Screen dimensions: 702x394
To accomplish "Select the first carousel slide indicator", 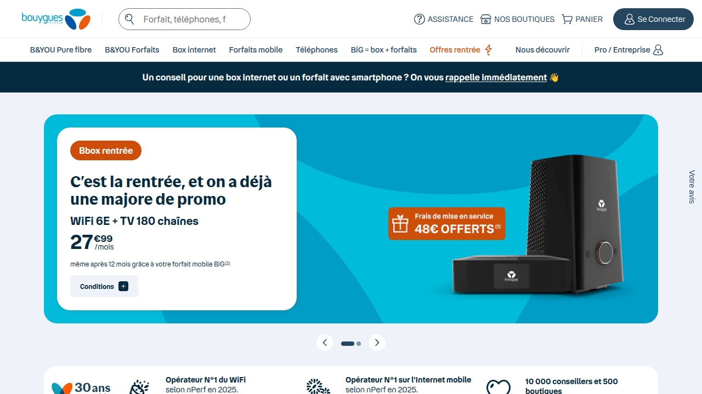I will [348, 344].
